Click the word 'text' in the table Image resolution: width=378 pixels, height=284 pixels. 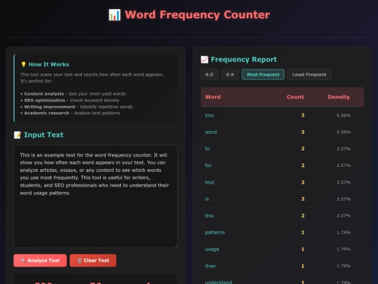pyautogui.click(x=209, y=182)
